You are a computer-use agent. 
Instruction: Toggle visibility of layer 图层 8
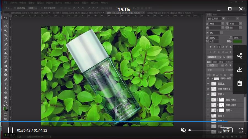tap(208, 84)
